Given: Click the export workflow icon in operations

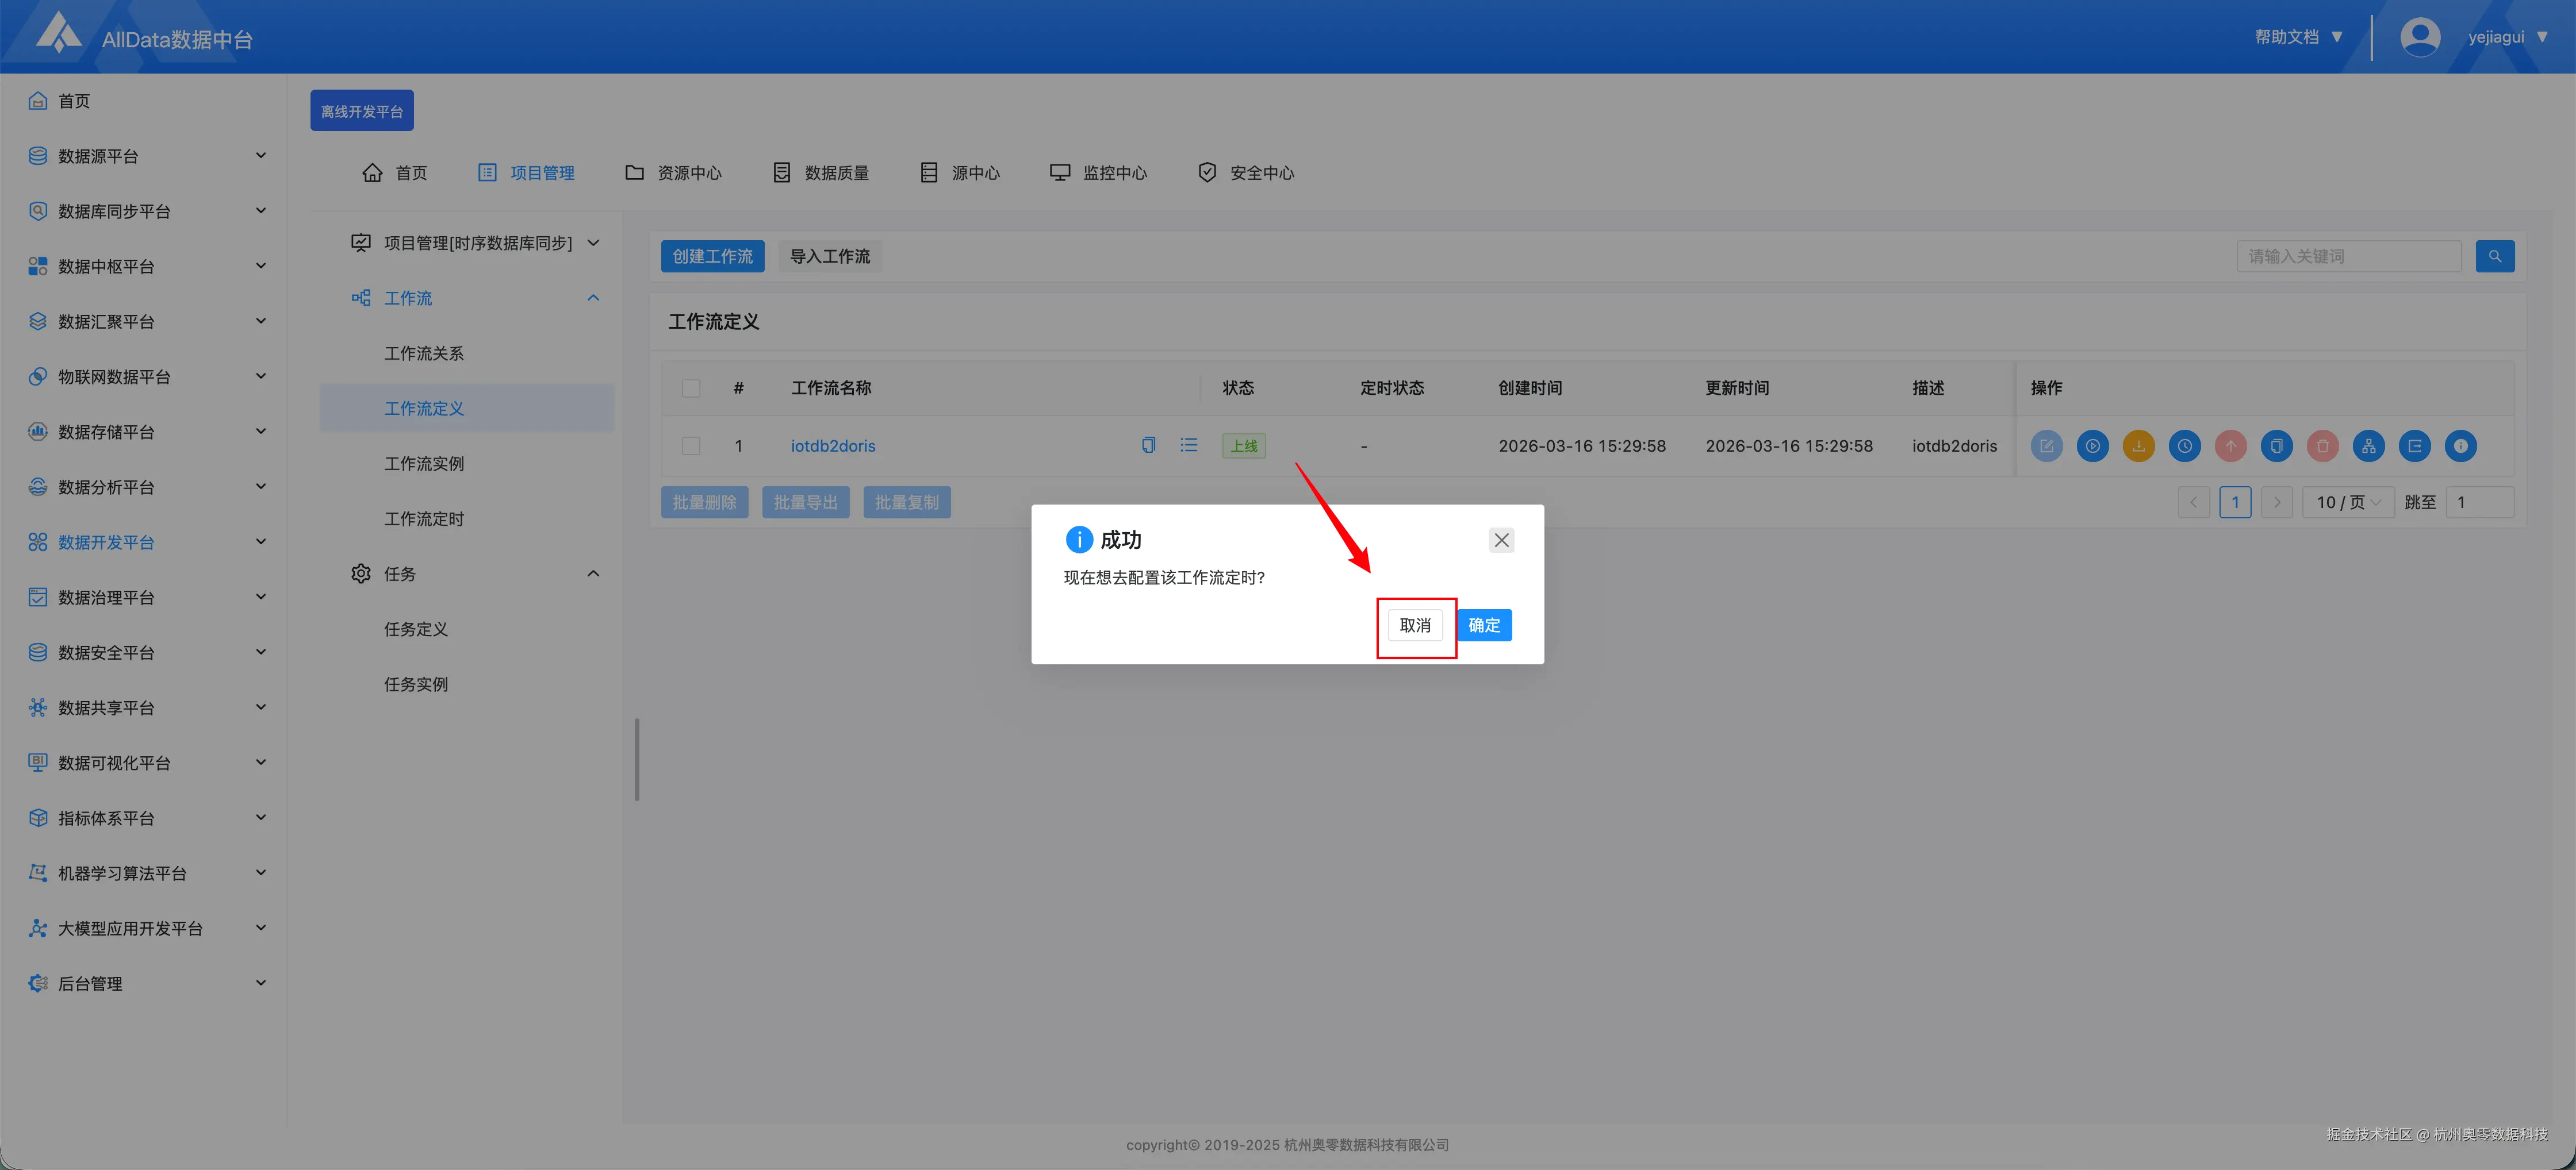Looking at the screenshot, I should coord(2414,445).
